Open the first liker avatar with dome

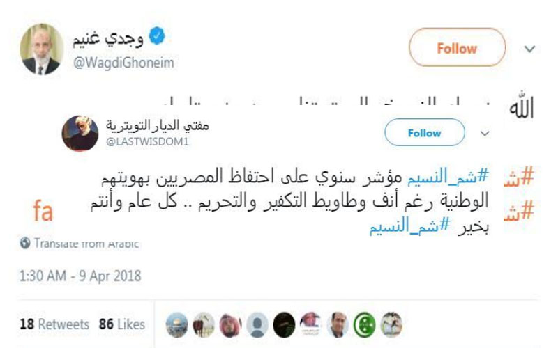point(178,324)
